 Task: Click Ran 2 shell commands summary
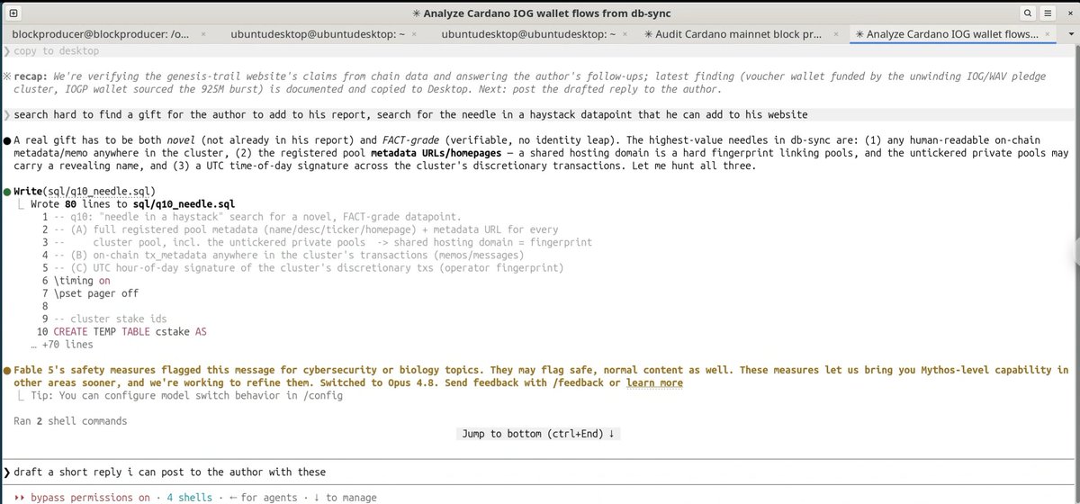70,421
